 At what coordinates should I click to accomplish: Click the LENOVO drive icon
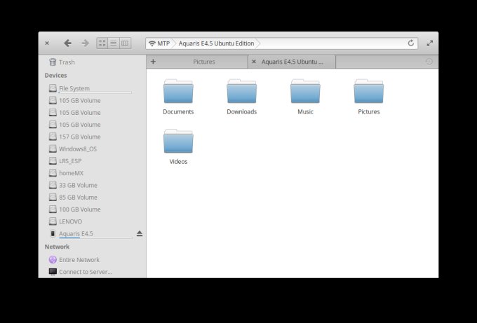[53, 221]
